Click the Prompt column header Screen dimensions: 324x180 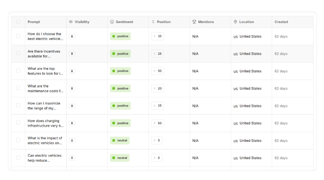point(34,22)
